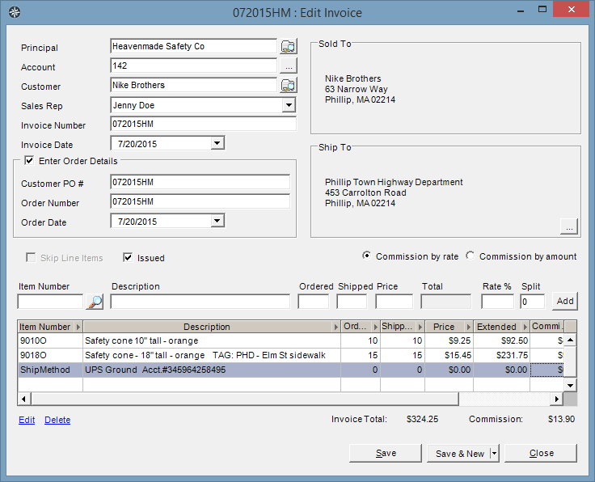Select line item row 9018O

click(x=290, y=355)
